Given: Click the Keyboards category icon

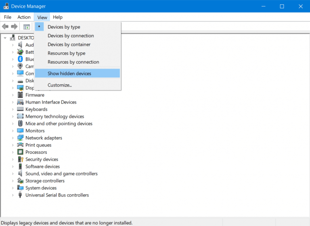Looking at the screenshot, I should coord(20,109).
